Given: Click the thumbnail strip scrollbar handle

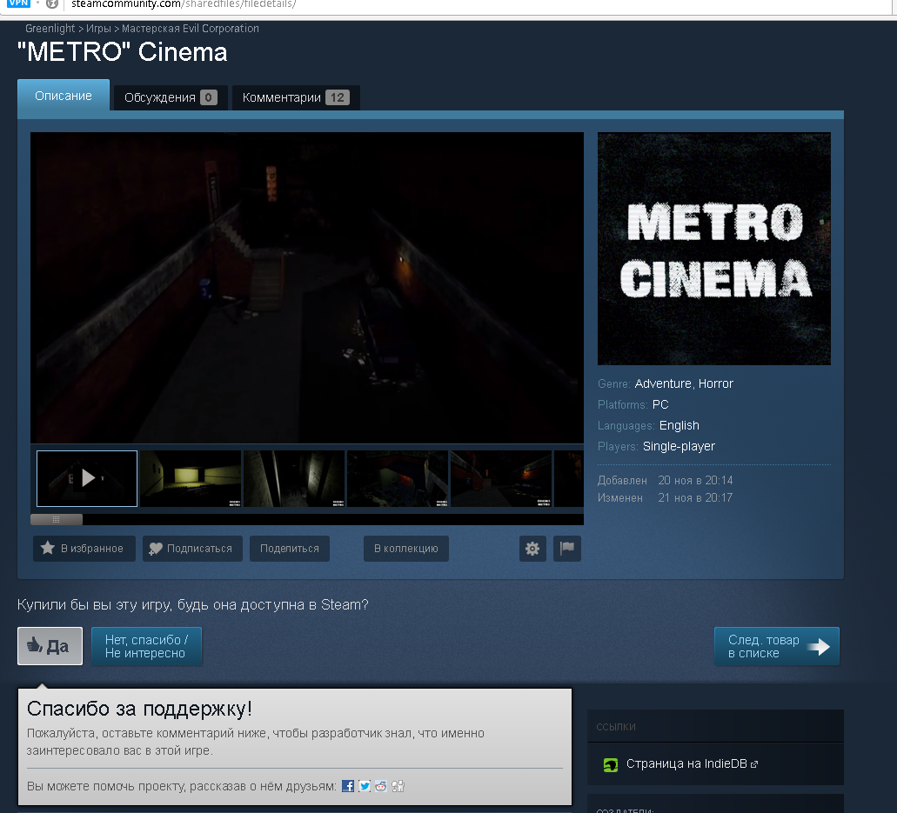Looking at the screenshot, I should coord(56,520).
